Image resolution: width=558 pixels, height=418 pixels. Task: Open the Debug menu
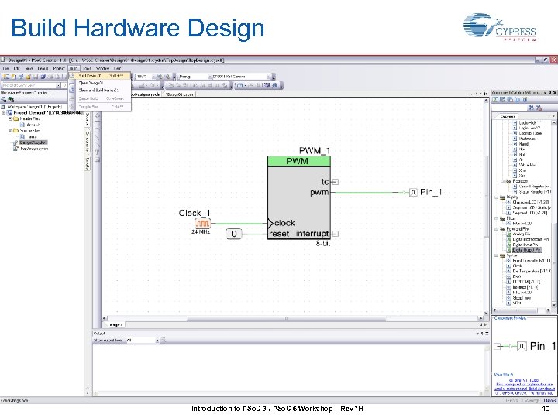click(x=43, y=68)
